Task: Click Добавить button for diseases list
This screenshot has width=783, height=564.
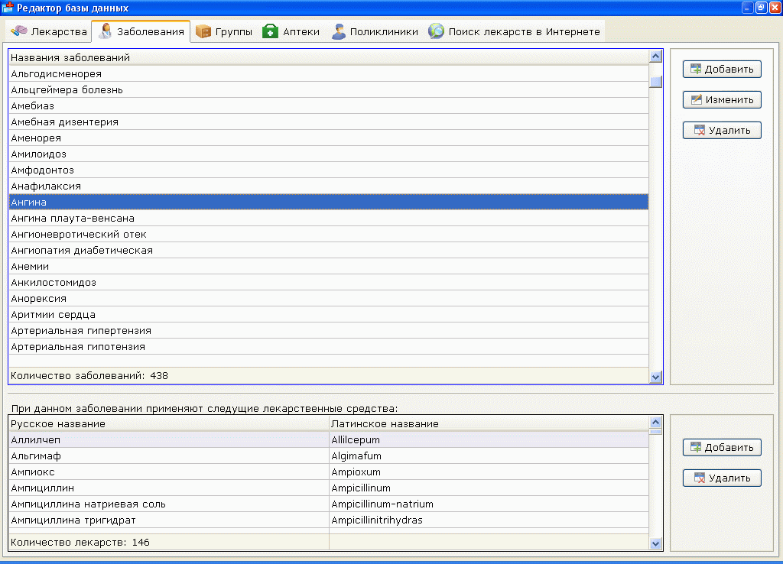Action: [x=722, y=69]
